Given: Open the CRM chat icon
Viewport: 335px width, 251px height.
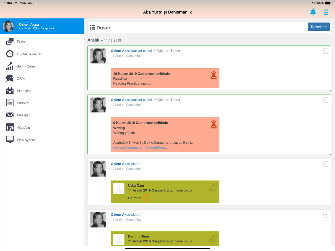Looking at the screenshot, I should click(10, 78).
